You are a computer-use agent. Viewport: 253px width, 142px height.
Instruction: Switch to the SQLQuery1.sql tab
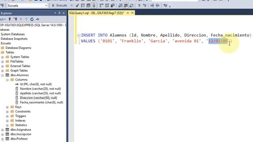[x=96, y=13]
